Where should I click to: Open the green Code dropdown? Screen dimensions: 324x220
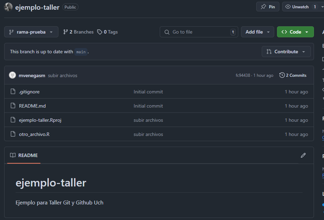pyautogui.click(x=295, y=32)
